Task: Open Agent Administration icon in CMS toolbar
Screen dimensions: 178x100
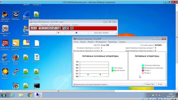Action: tap(50, 28)
